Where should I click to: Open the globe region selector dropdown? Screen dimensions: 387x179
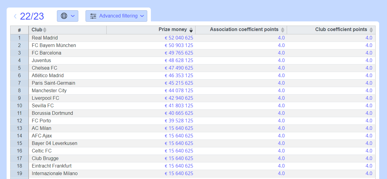67,16
